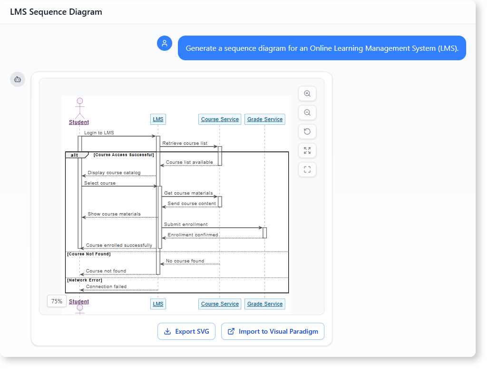489x374 pixels.
Task: Click the expand arrows fit-to-view icon
Action: tap(307, 150)
